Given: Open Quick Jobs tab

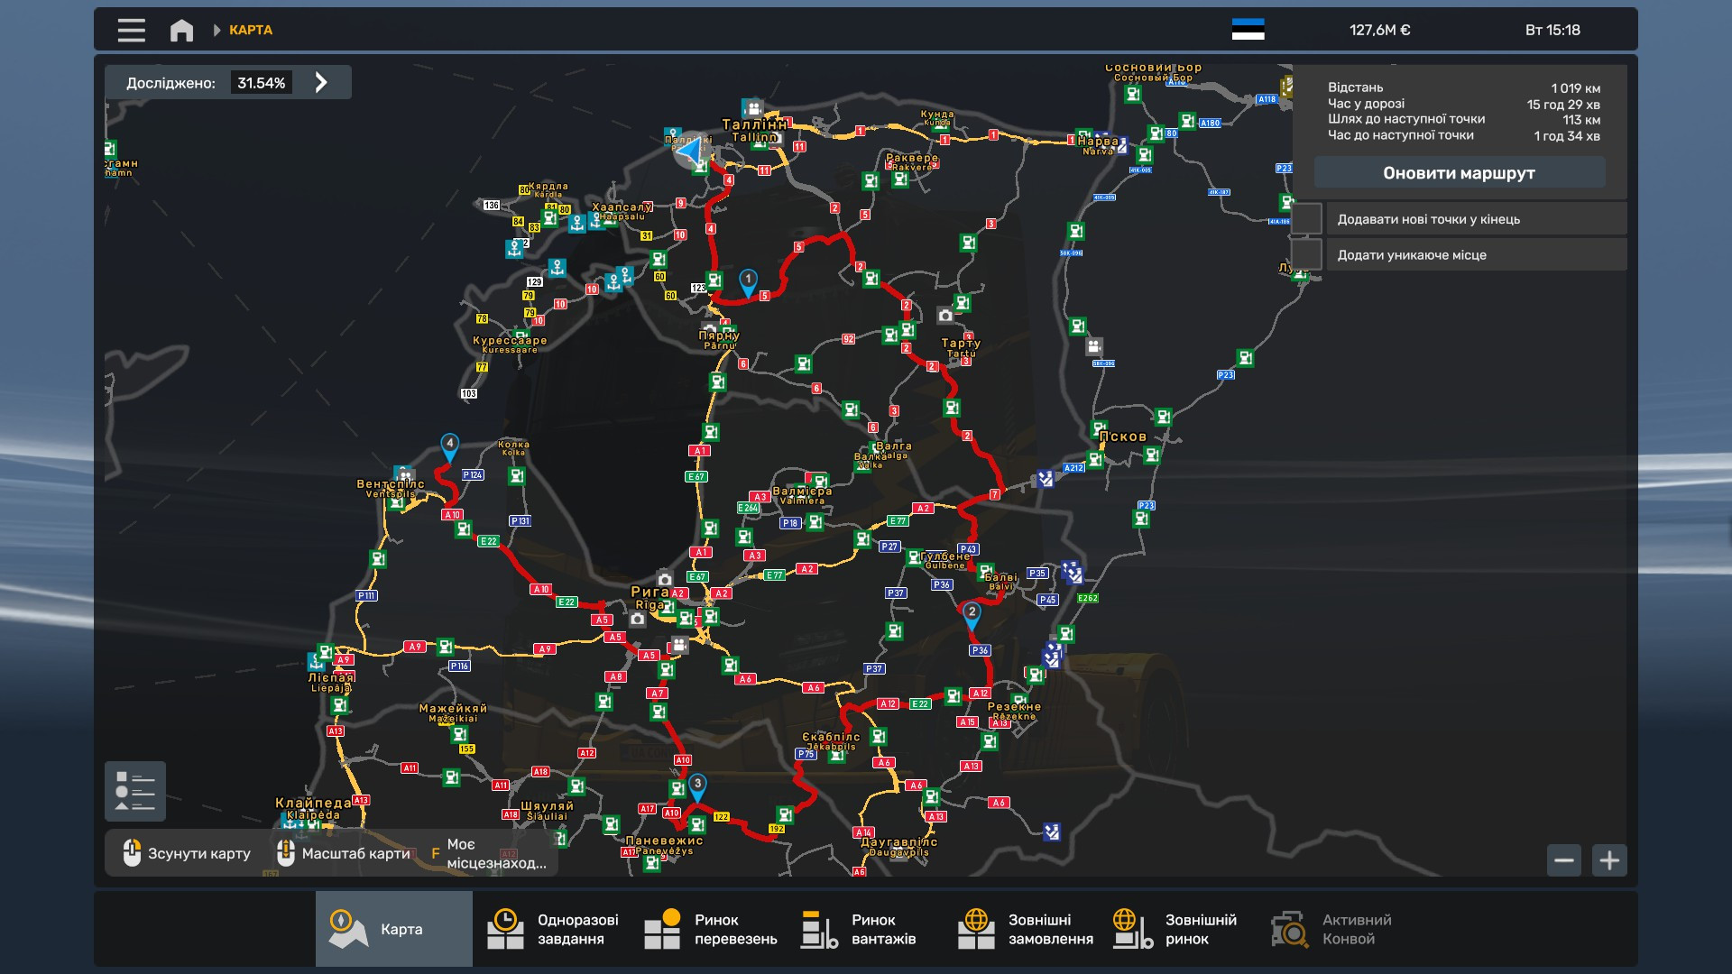Looking at the screenshot, I should [x=552, y=929].
